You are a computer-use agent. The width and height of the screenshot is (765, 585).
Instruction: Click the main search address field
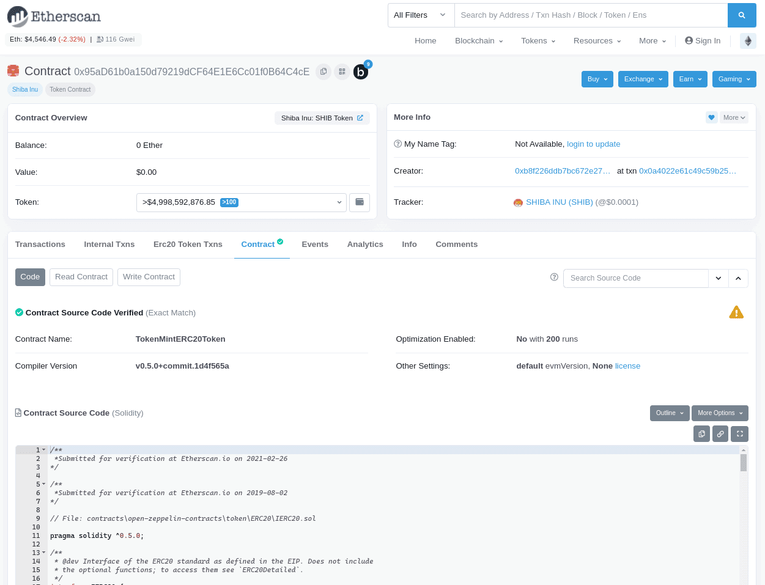[591, 15]
